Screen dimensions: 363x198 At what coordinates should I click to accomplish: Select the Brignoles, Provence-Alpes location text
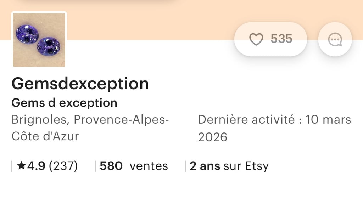pyautogui.click(x=90, y=120)
